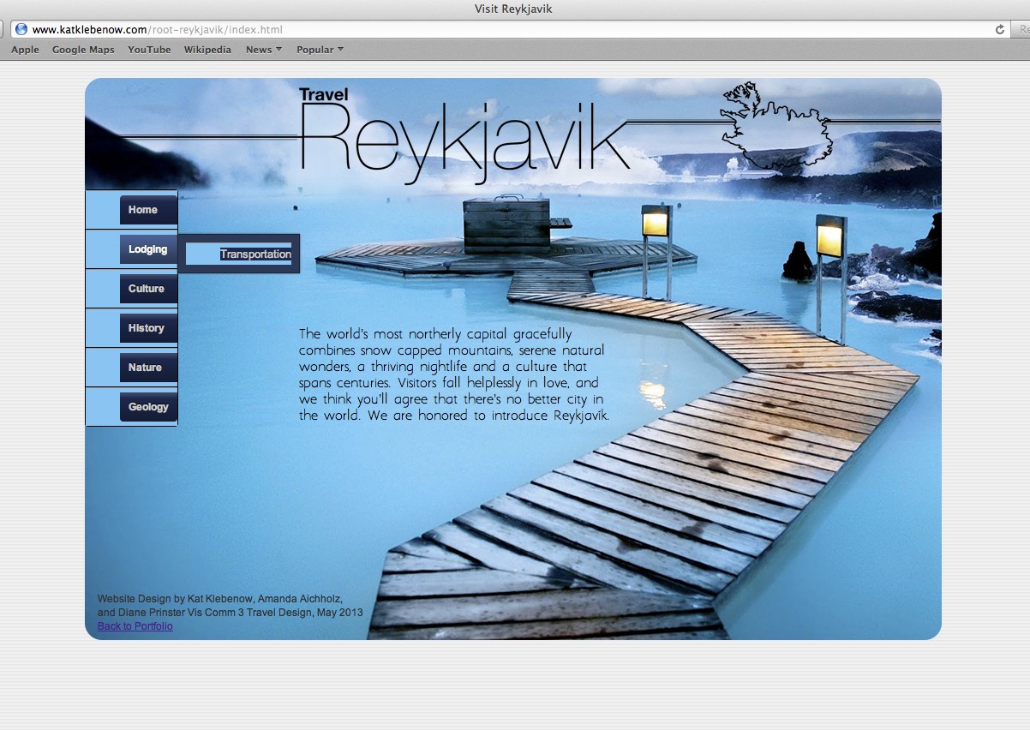Click the globe site icon in address bar
The height and width of the screenshot is (730, 1030).
click(x=21, y=29)
